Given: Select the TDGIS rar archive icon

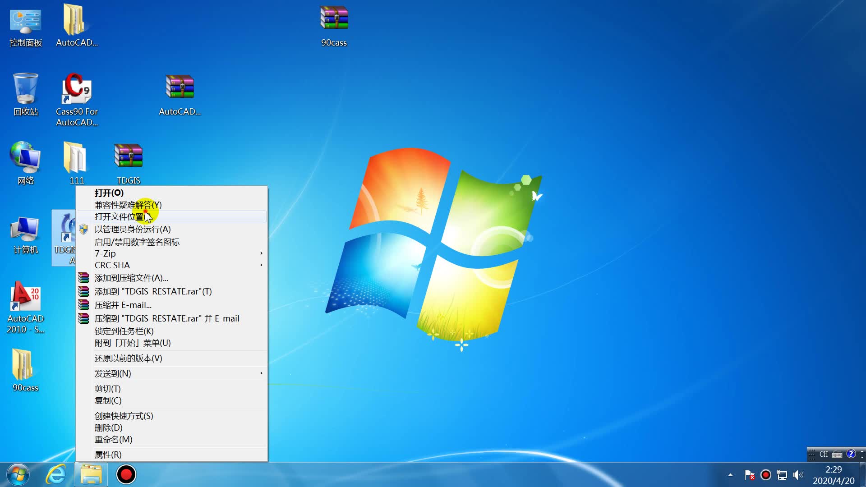Looking at the screenshot, I should (x=129, y=164).
